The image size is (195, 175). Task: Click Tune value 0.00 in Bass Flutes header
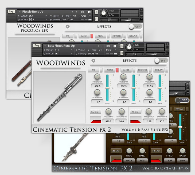pos(137,49)
